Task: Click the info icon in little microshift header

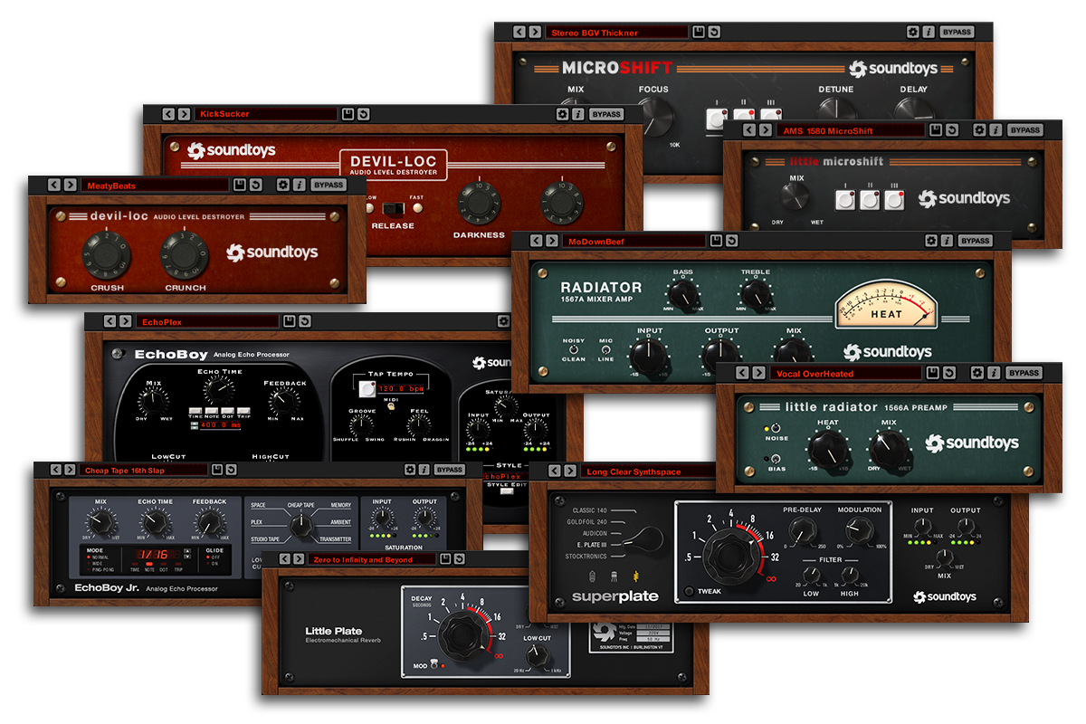Action: (x=995, y=130)
